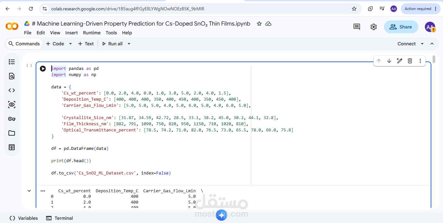Screen dimensions: 443x223
Task: Open the Files folder icon
Action: 12,133
